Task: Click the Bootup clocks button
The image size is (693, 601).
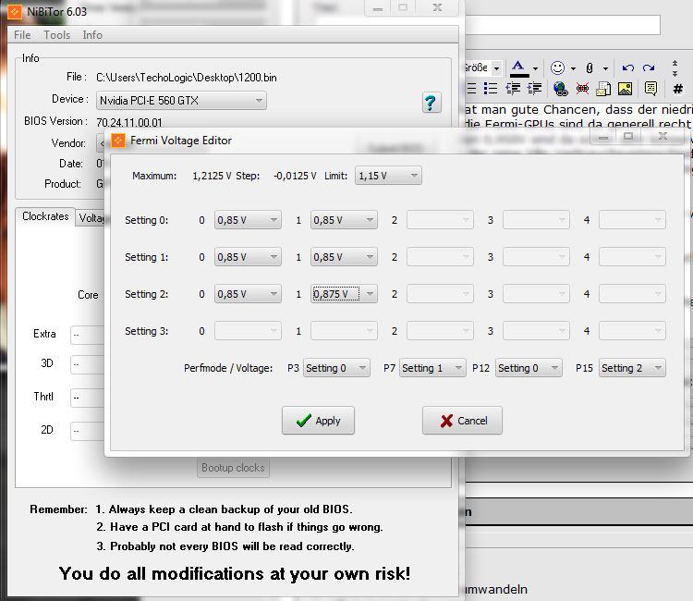Action: [x=233, y=468]
